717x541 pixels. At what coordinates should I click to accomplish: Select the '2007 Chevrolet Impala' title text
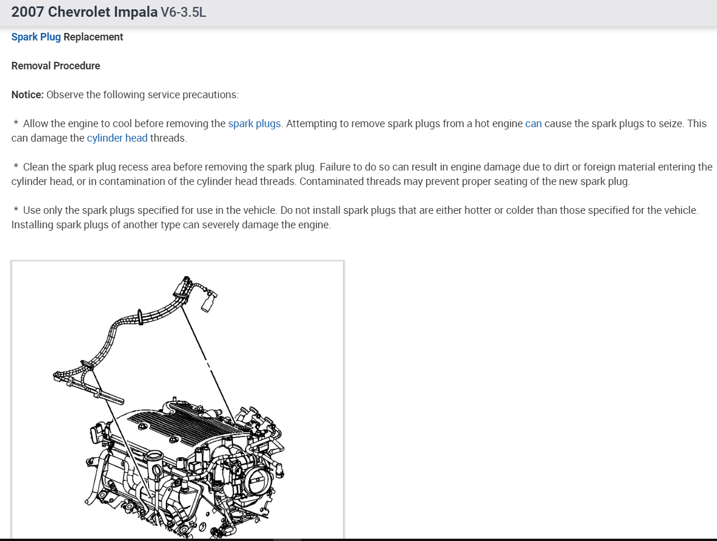click(x=84, y=12)
